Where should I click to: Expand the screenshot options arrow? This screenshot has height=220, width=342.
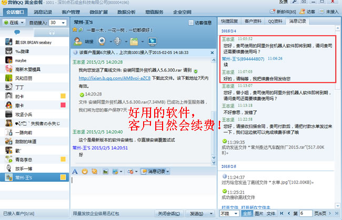pyautogui.click(x=121, y=172)
